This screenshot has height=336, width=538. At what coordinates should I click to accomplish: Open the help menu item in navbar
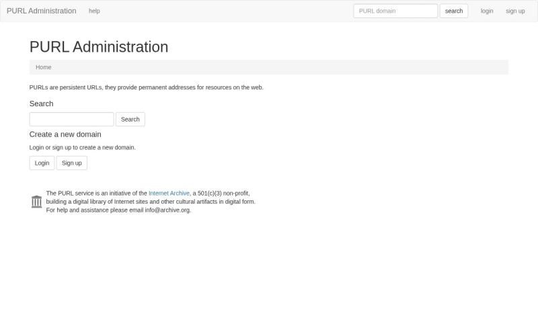point(94,11)
